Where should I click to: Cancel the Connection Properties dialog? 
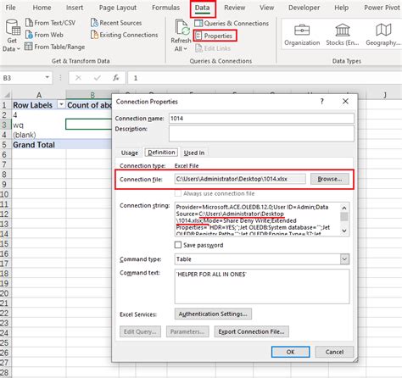click(x=334, y=352)
